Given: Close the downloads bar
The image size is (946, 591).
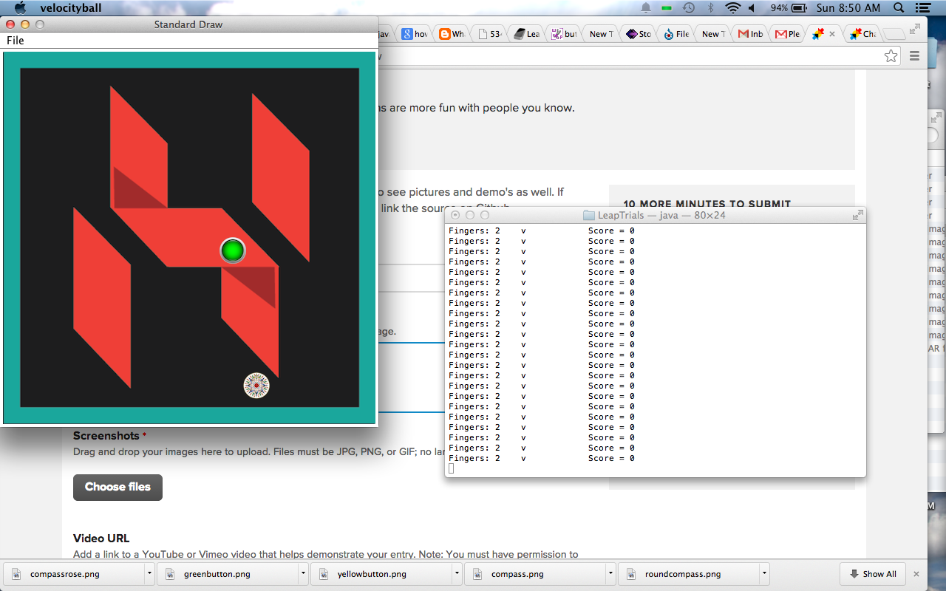Looking at the screenshot, I should point(916,574).
